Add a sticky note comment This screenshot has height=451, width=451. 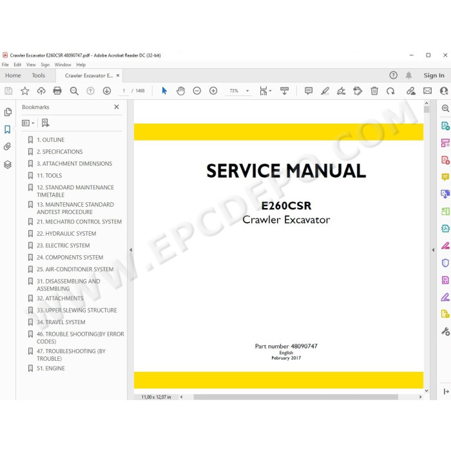(x=309, y=91)
